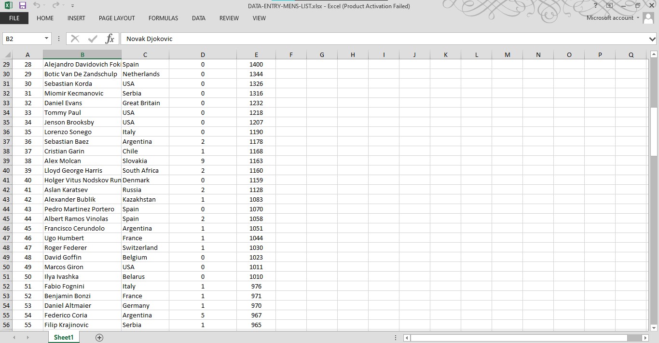Select column Q header
This screenshot has width=659, height=343.
(631, 55)
